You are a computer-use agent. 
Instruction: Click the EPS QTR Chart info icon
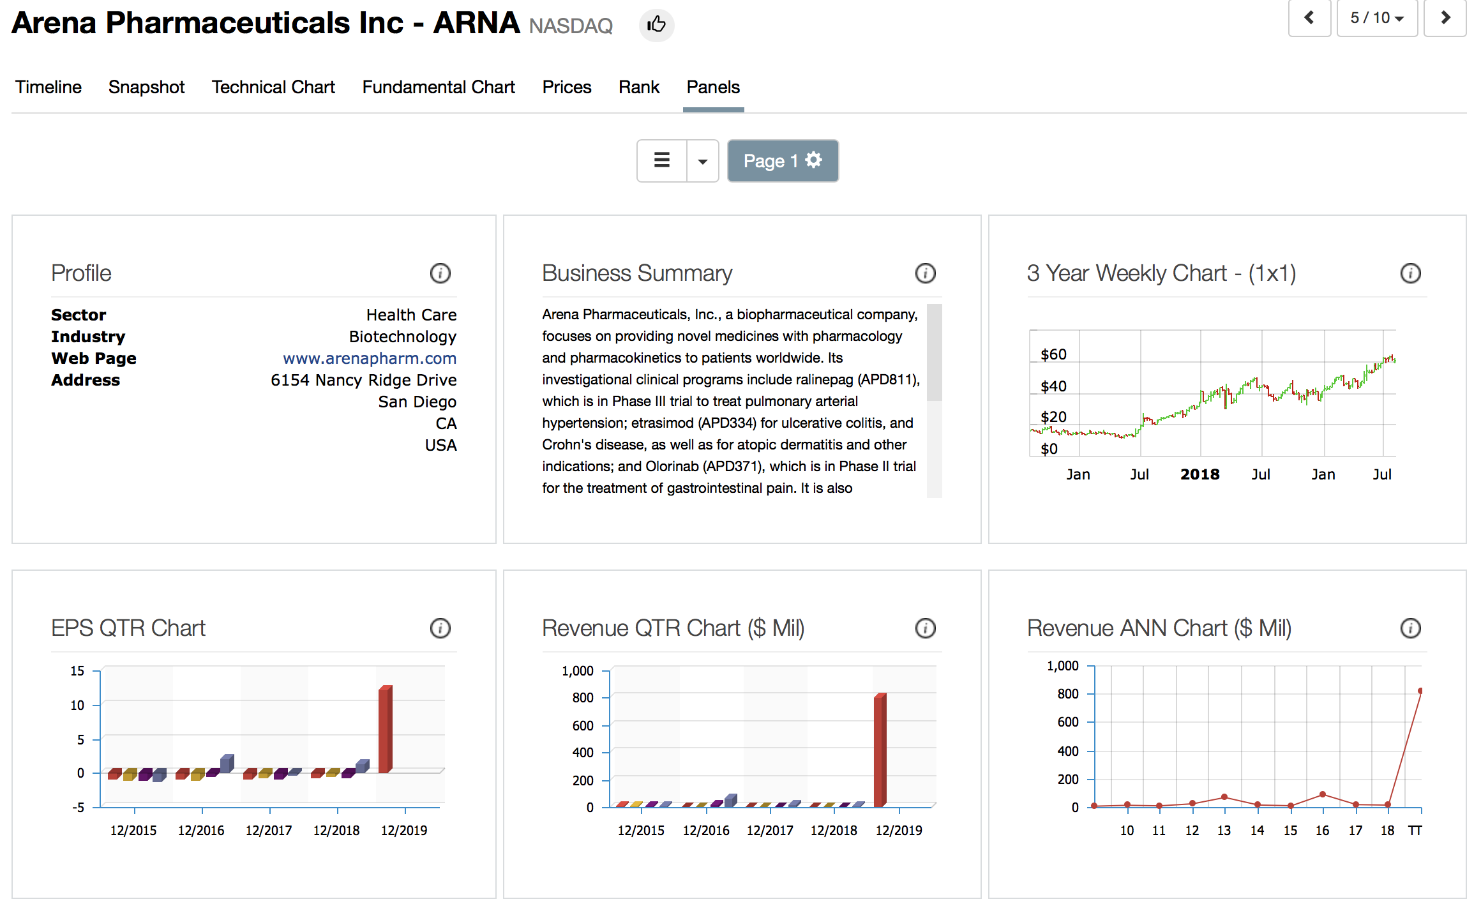coord(440,628)
